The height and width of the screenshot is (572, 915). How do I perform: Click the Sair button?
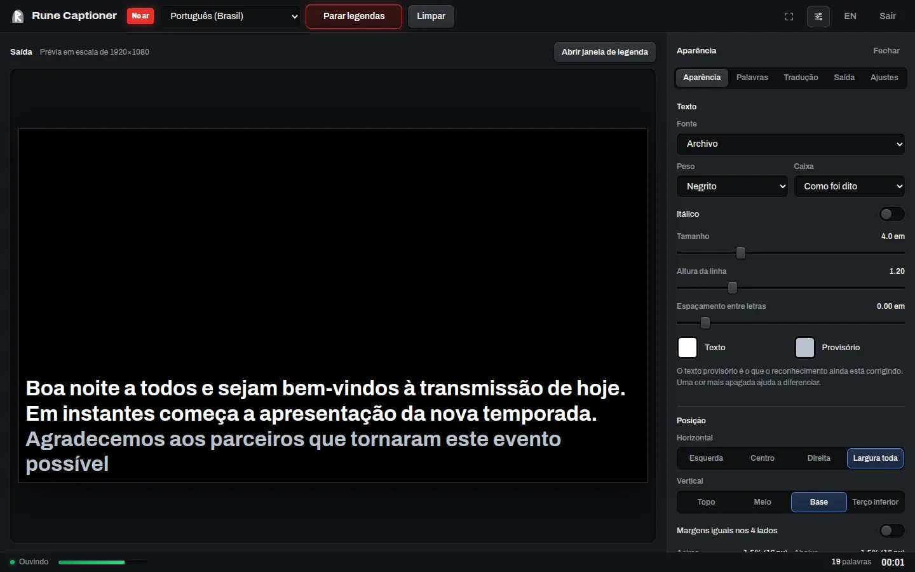pyautogui.click(x=888, y=17)
